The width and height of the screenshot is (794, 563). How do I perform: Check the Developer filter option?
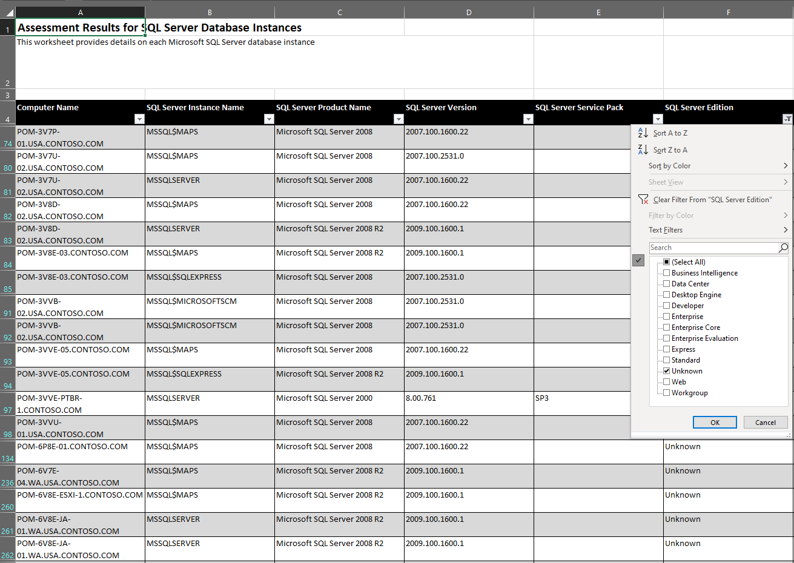point(666,306)
